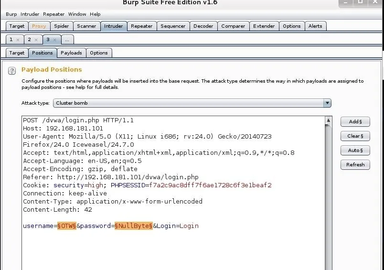The width and height of the screenshot is (384, 270).
Task: Click the Clear § button
Action: point(355,136)
